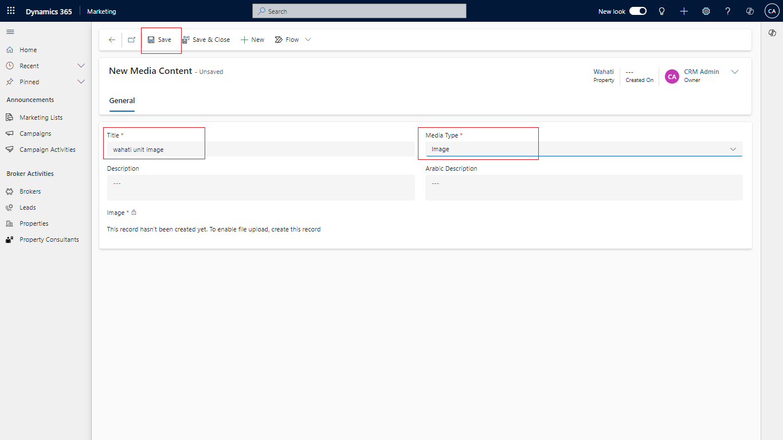Screen dimensions: 783x440
Task: Click Save & Close button
Action: pos(206,40)
